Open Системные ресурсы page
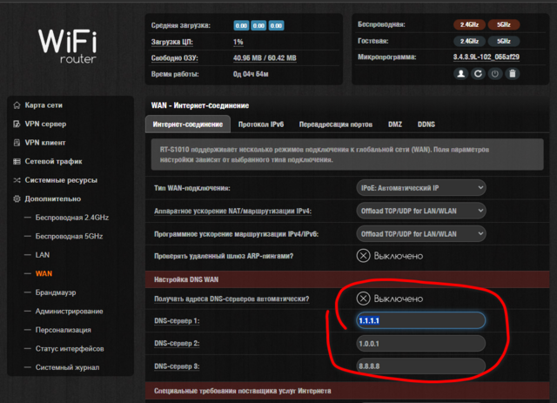The height and width of the screenshot is (403, 557). (60, 180)
